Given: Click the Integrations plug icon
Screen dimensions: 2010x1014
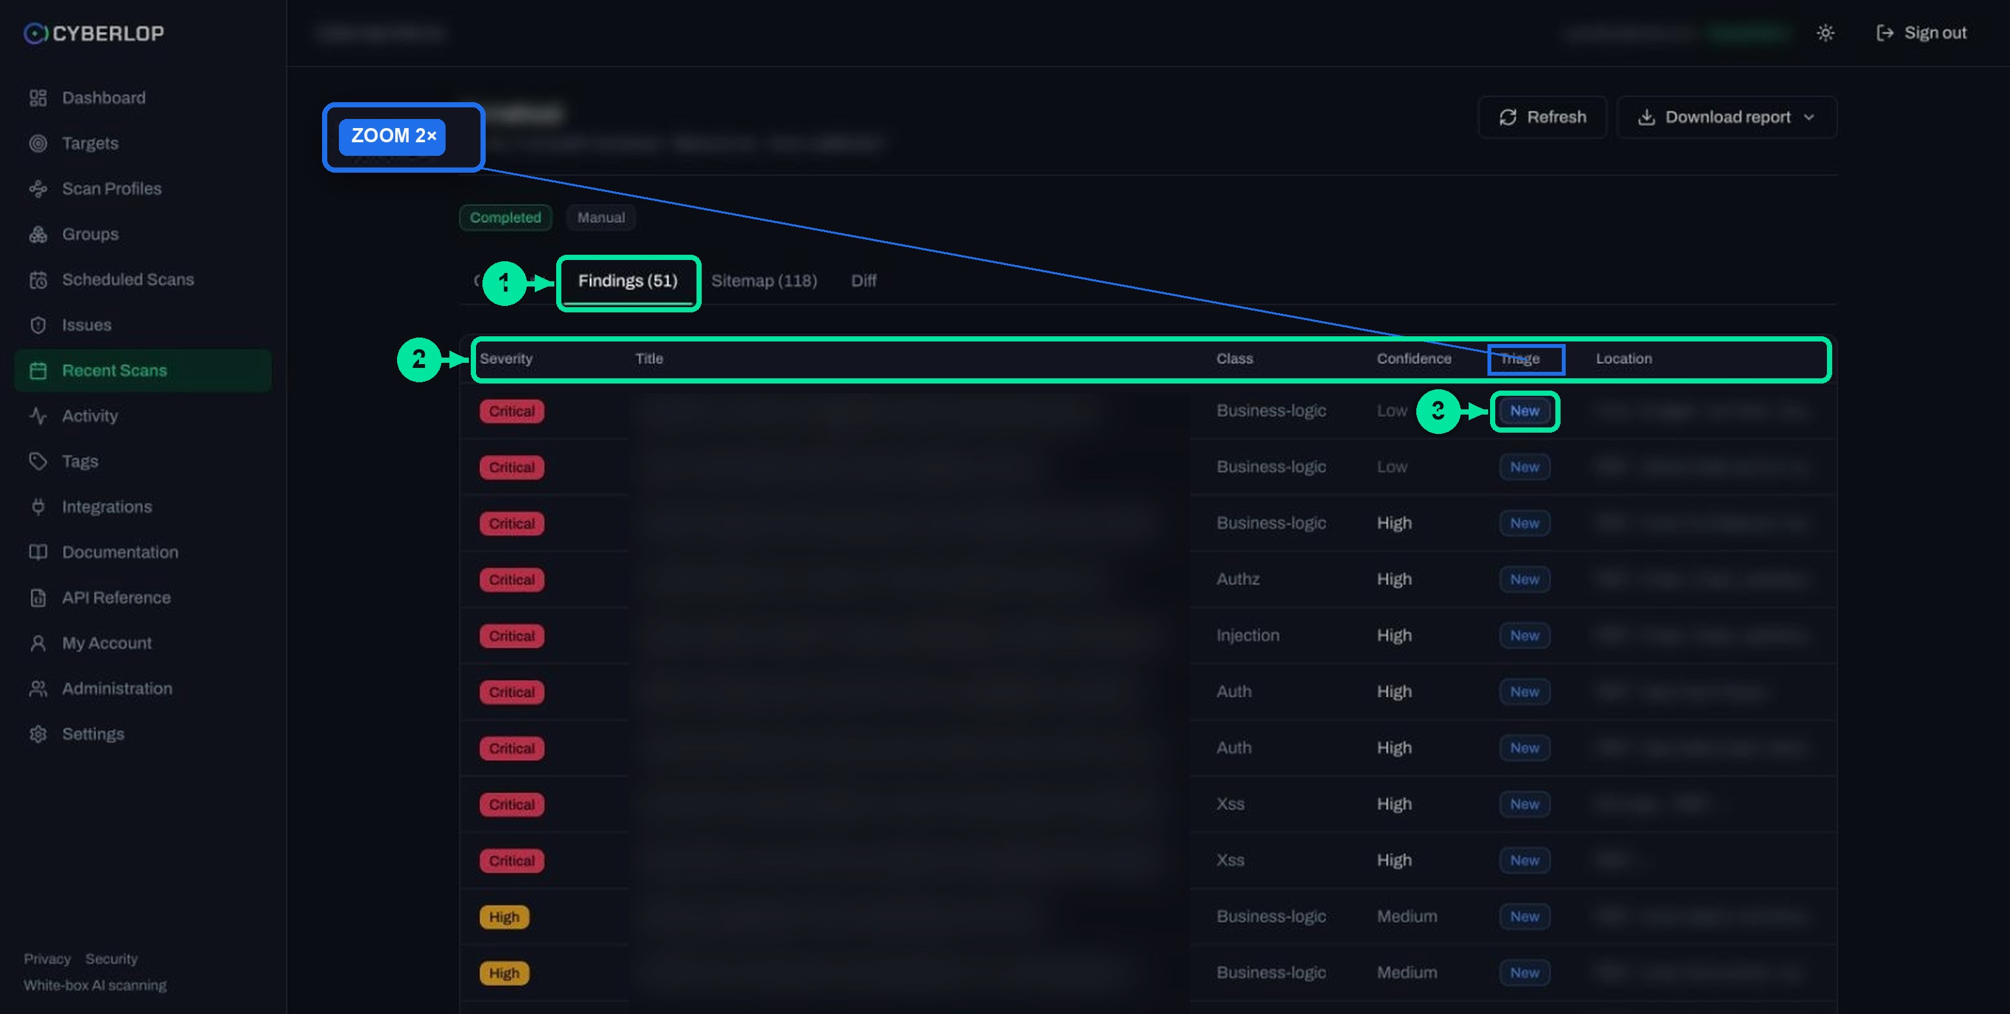Looking at the screenshot, I should 38,506.
